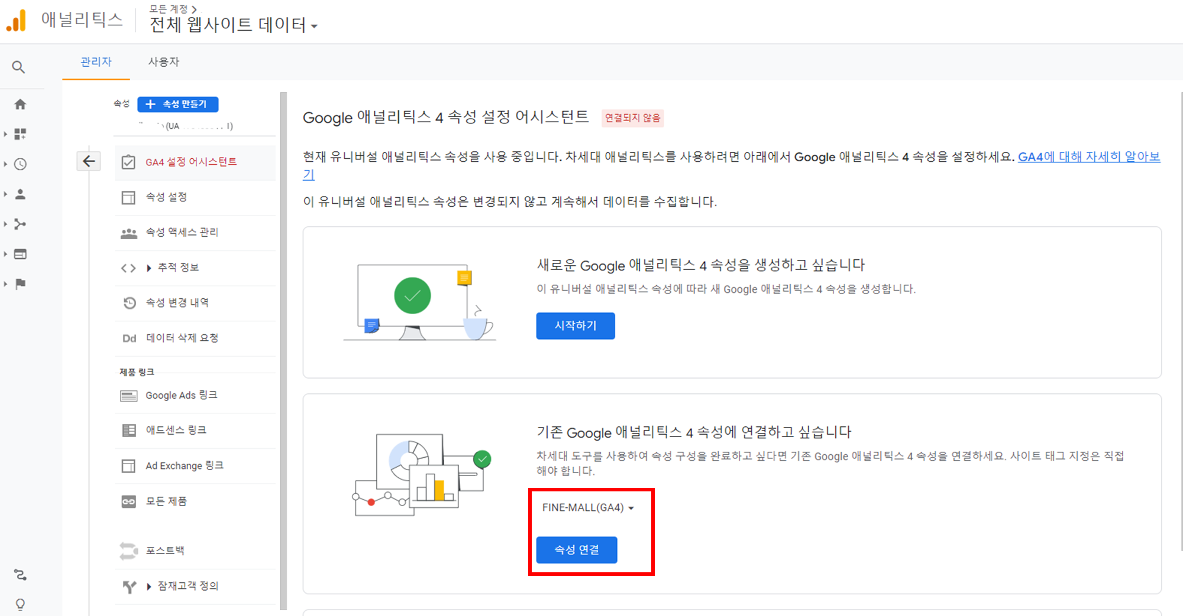Click the 속성 설정 window icon
Viewport: 1183px width, 616px height.
[x=128, y=197]
